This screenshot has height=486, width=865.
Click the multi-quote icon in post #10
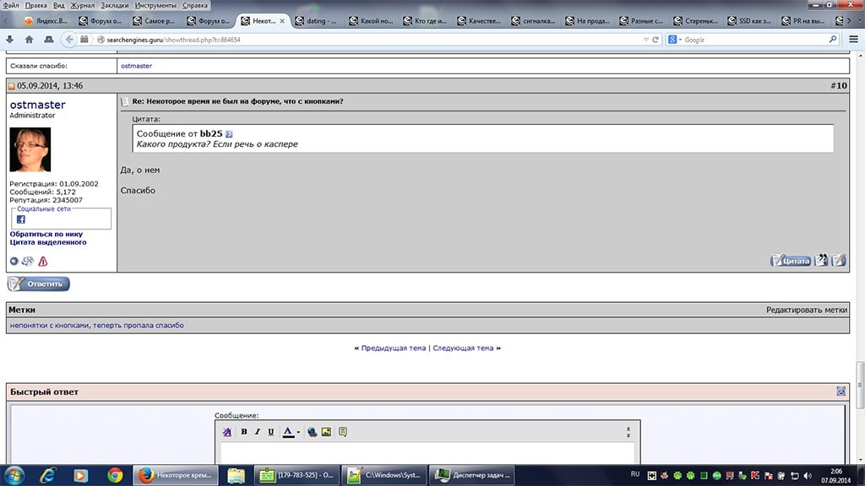coord(822,260)
